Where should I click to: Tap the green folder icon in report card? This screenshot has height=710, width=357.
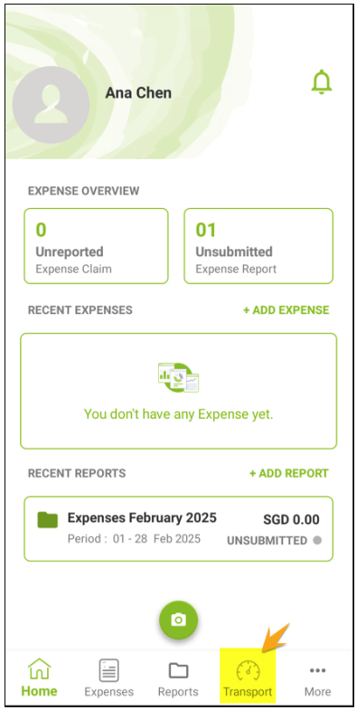pos(48,520)
